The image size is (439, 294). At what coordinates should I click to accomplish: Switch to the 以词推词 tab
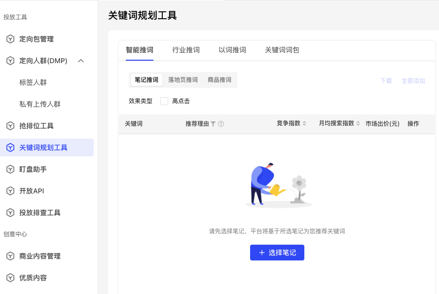click(232, 50)
